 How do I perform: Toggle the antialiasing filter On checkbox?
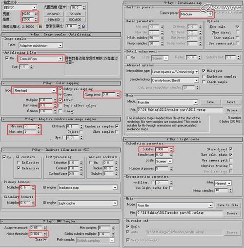click(7, 58)
